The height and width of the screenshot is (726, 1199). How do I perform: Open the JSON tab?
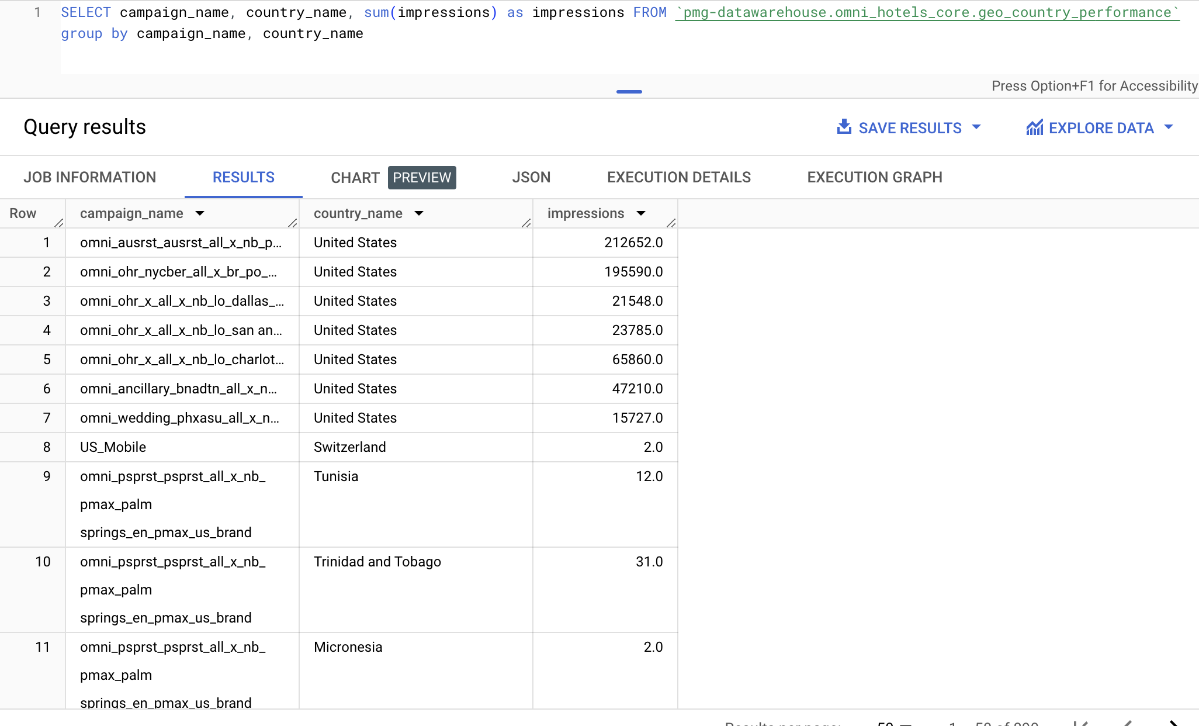pyautogui.click(x=531, y=178)
